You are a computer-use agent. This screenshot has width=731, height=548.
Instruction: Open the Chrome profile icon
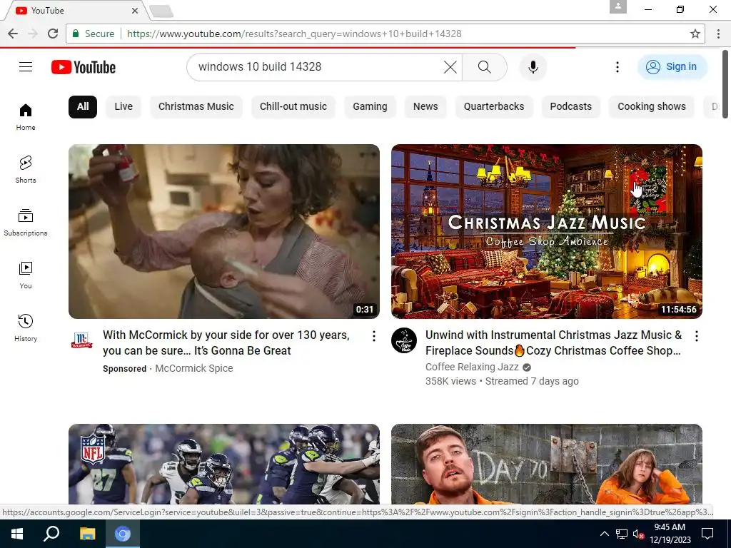(x=617, y=6)
